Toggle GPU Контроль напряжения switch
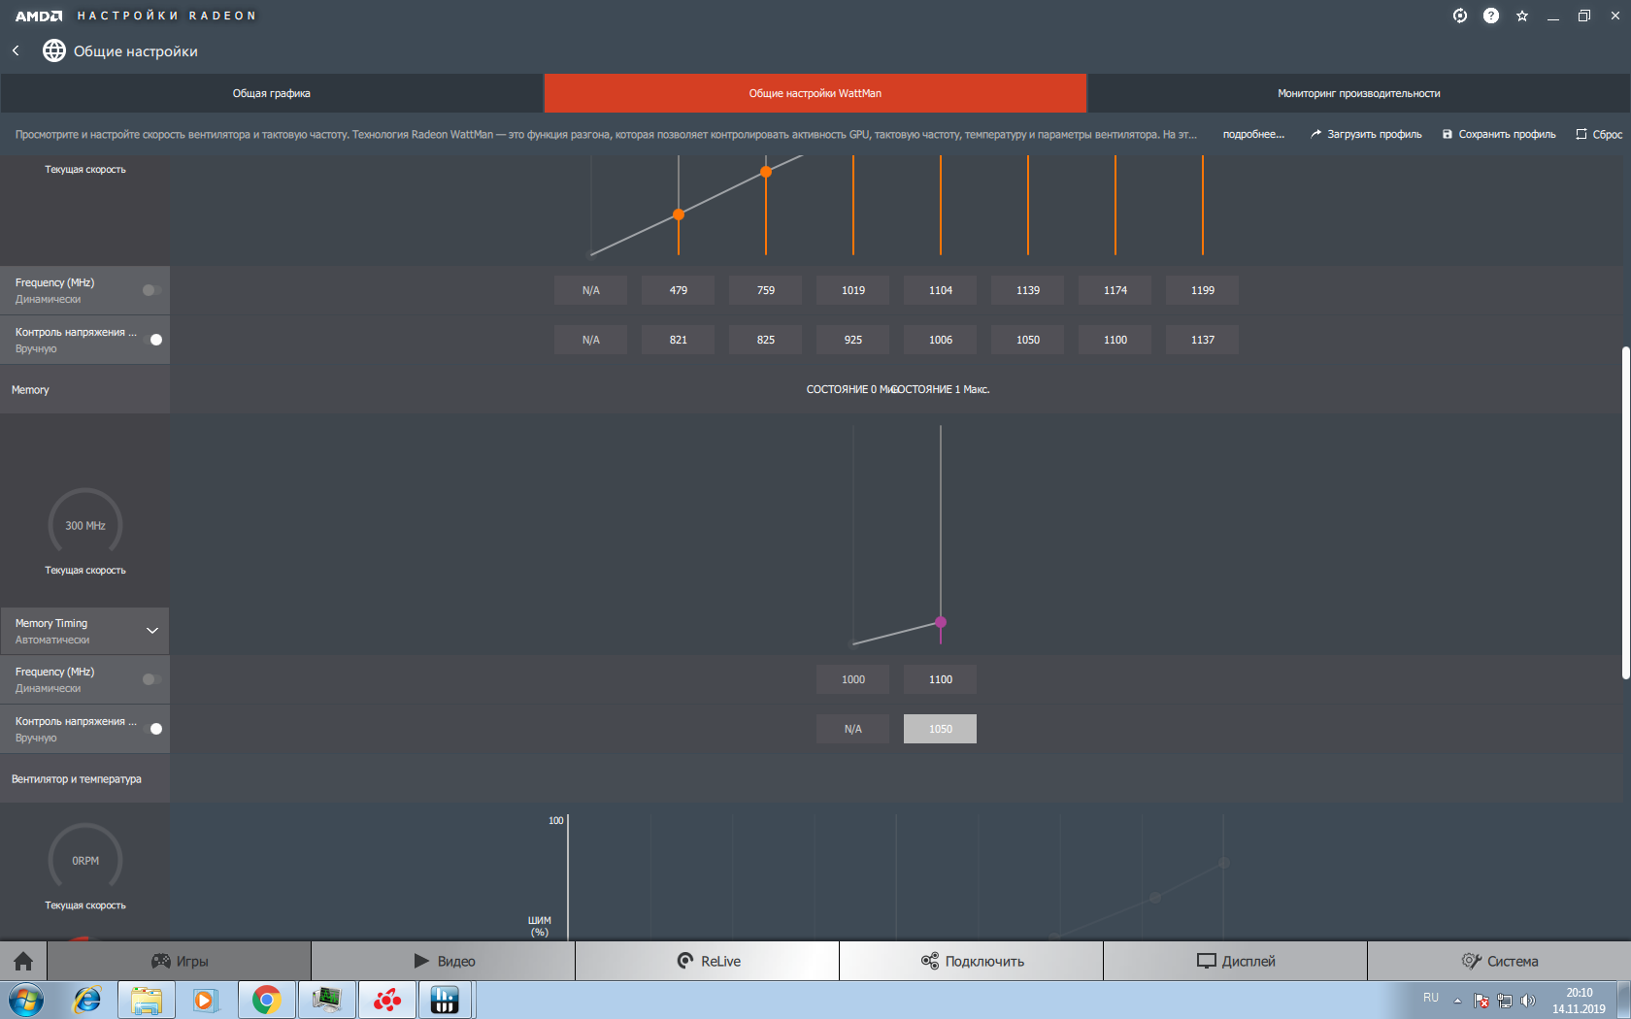The image size is (1631, 1019). pos(151,340)
